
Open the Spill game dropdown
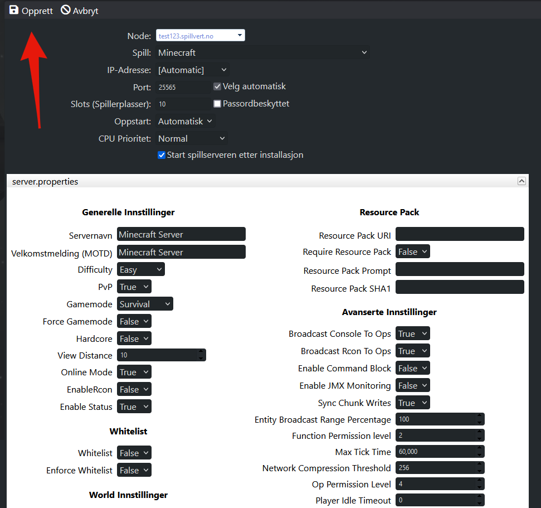coord(262,52)
